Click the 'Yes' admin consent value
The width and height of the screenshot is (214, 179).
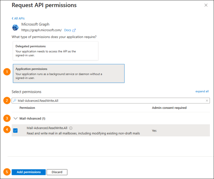(154, 131)
